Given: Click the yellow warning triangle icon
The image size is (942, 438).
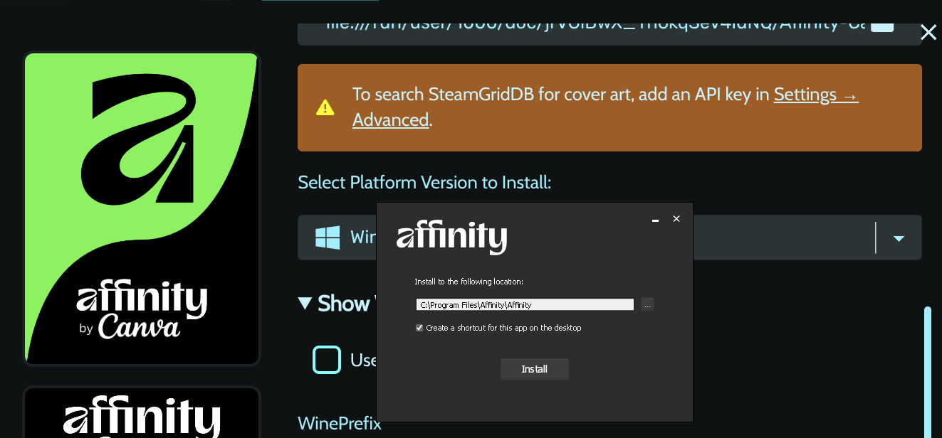Looking at the screenshot, I should (x=325, y=107).
